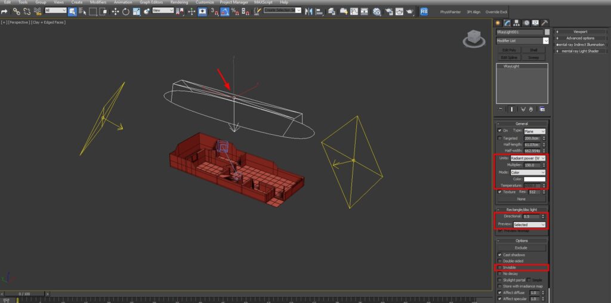Toggle Keyboard Shortcut Override icon
The width and height of the screenshot is (611, 303).
(202, 11)
